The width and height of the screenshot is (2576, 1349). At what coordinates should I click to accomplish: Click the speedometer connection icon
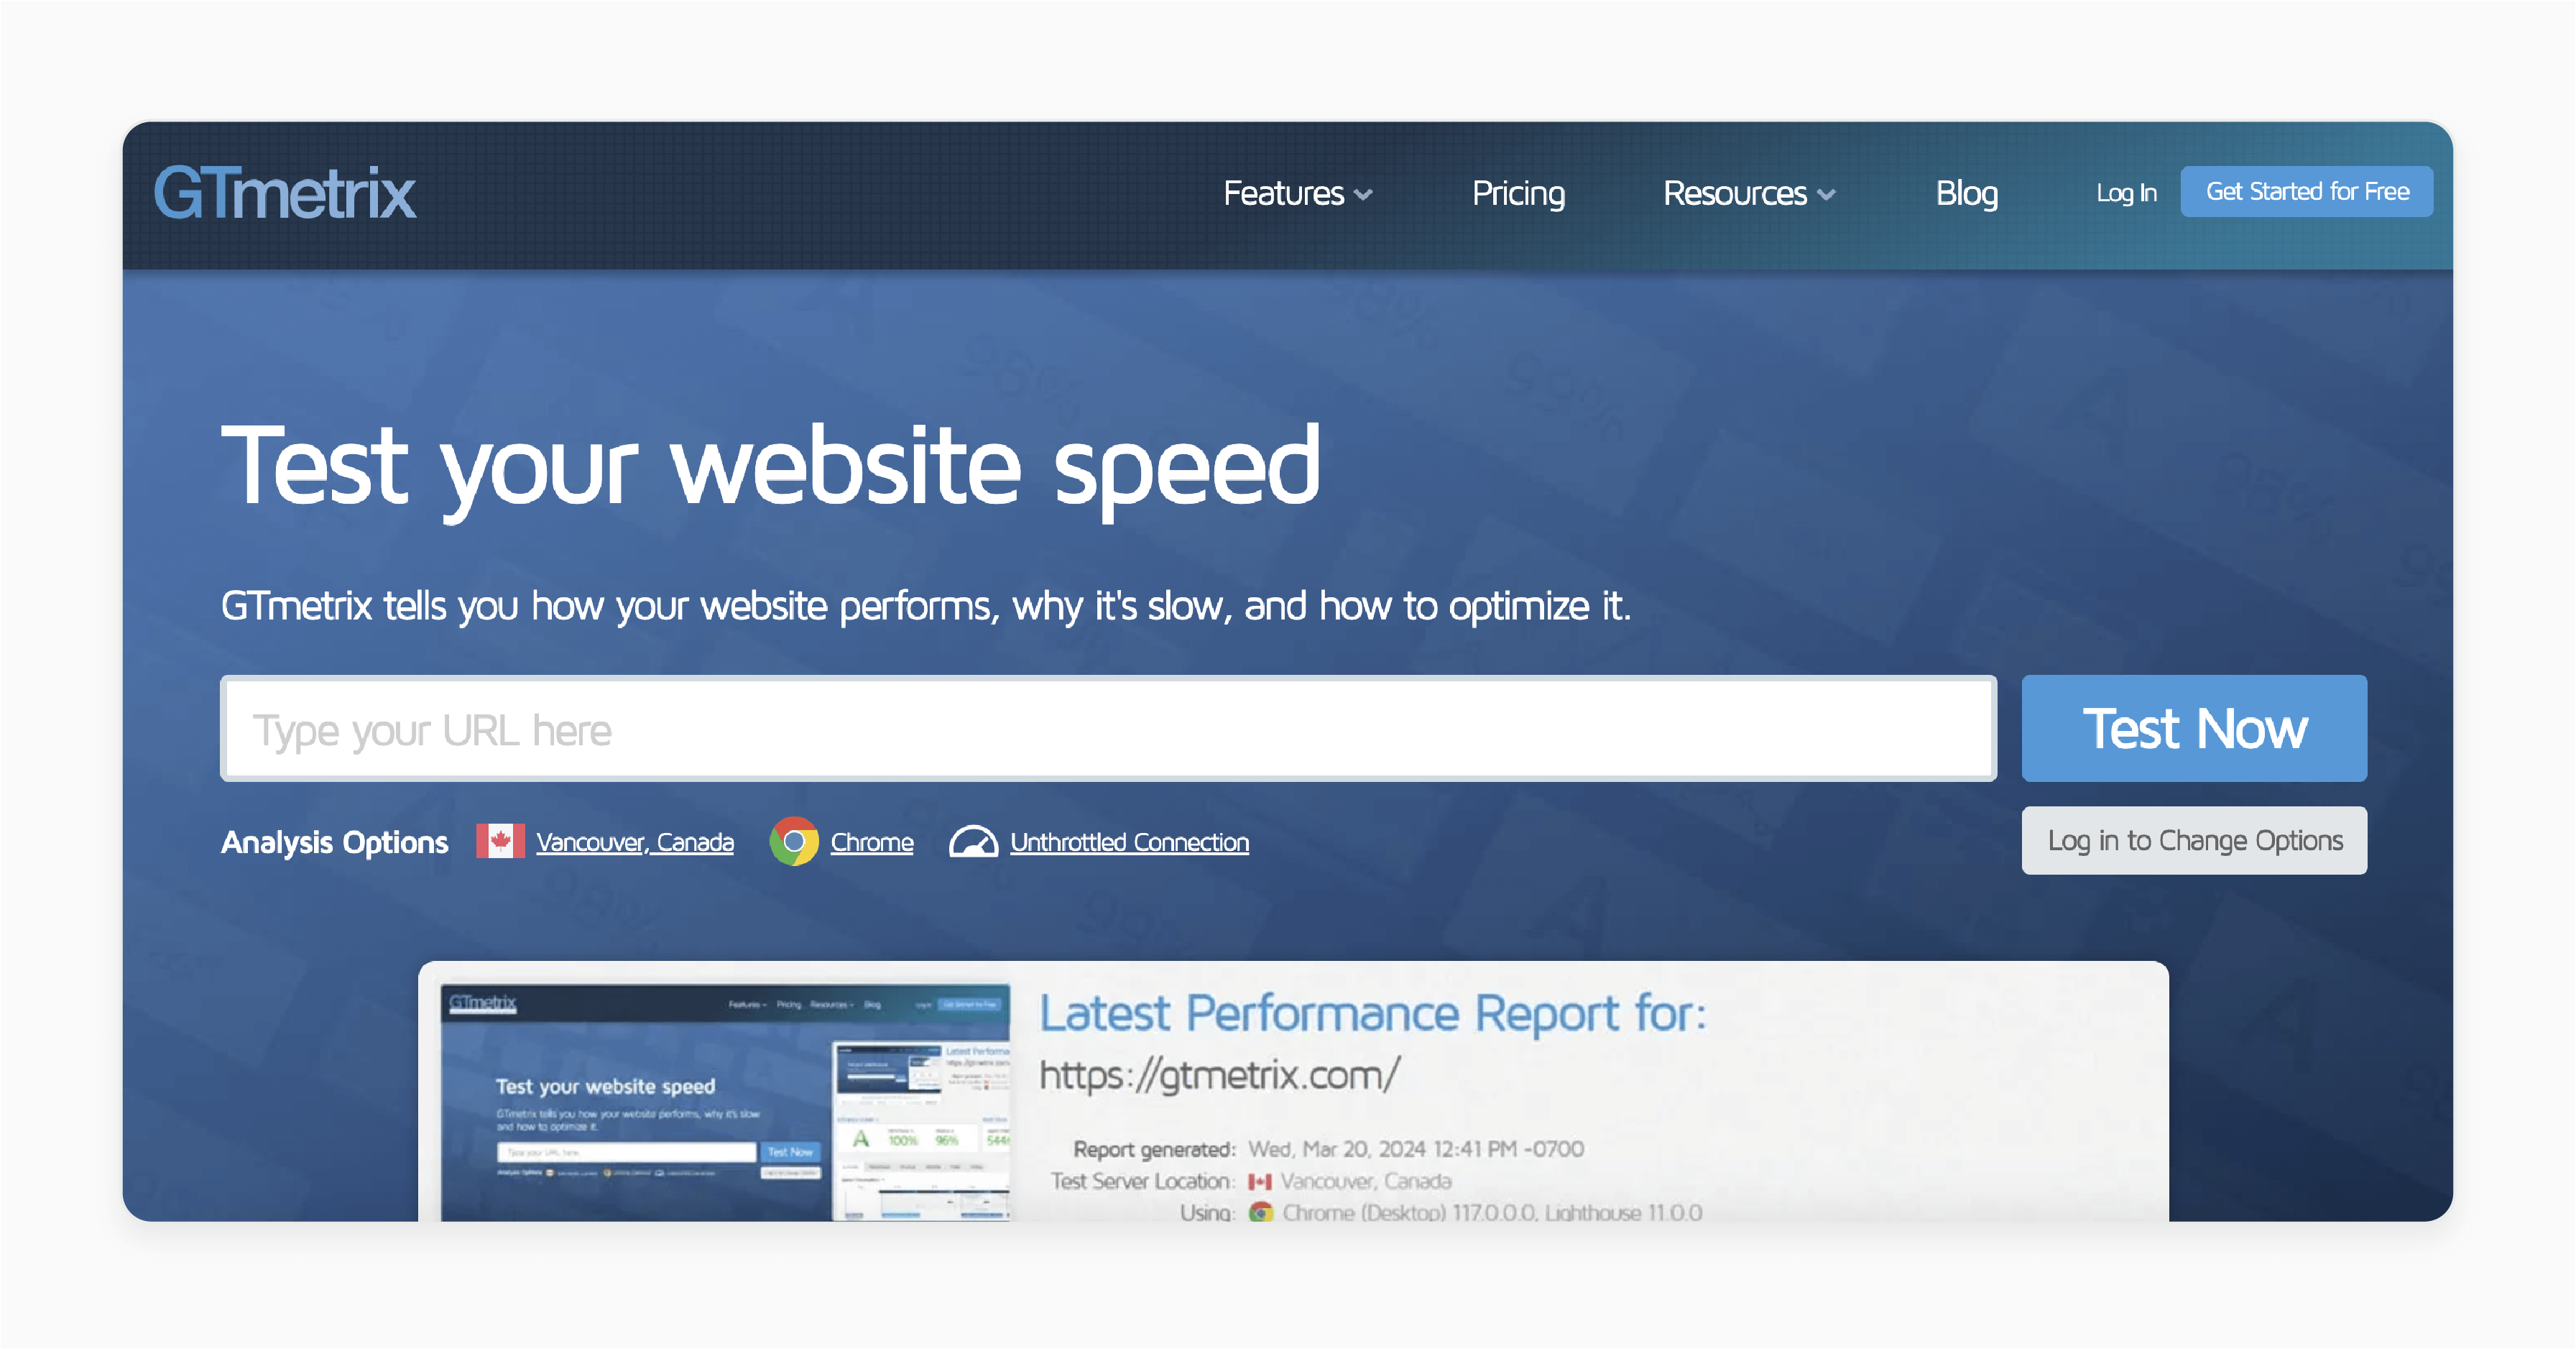pyautogui.click(x=973, y=842)
